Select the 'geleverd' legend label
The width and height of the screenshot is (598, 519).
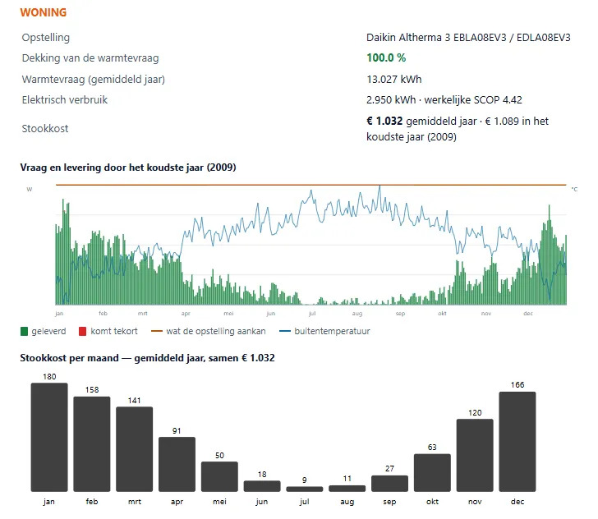click(x=48, y=331)
